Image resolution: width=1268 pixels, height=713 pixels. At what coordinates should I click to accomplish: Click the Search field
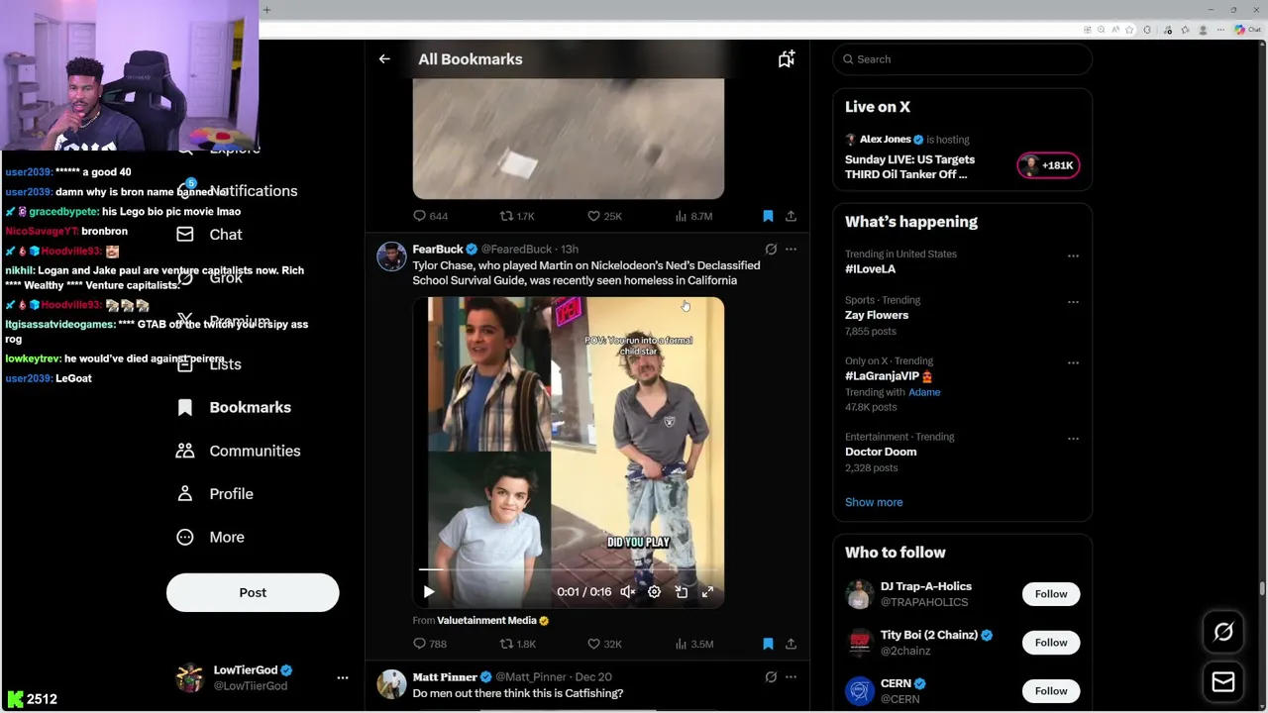pos(962,59)
